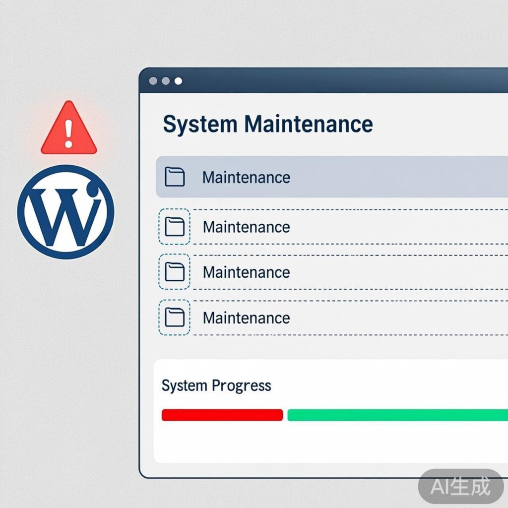508x508 pixels.
Task: Pick the last Maintenance entry label
Action: point(246,318)
